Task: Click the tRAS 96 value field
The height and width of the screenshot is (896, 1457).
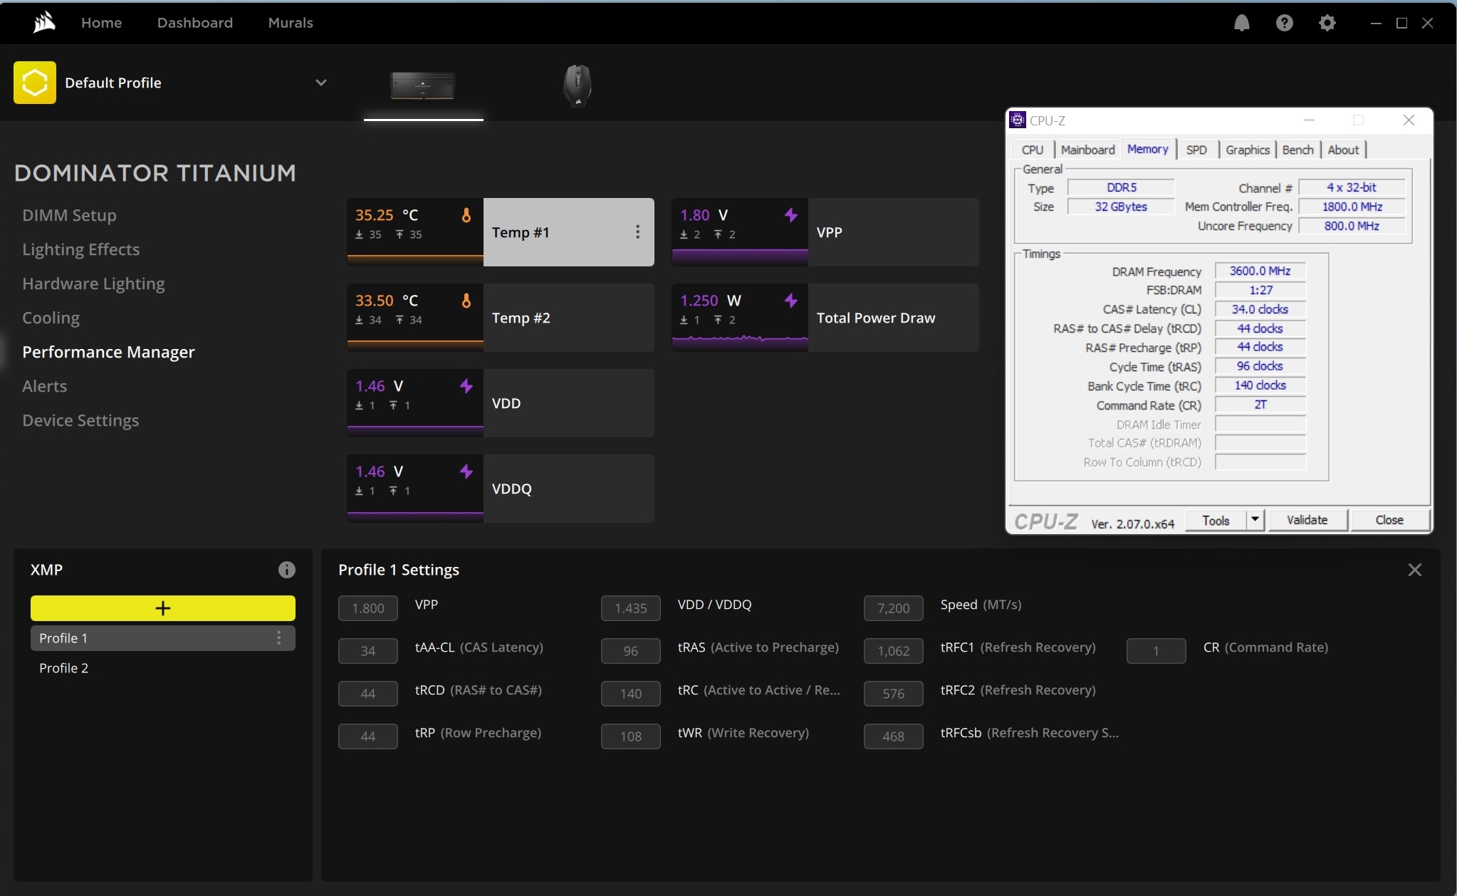Action: (631, 651)
